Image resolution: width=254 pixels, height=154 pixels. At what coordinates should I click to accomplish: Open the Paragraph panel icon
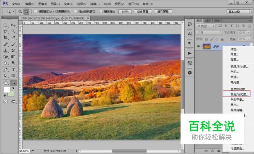pos(190,44)
